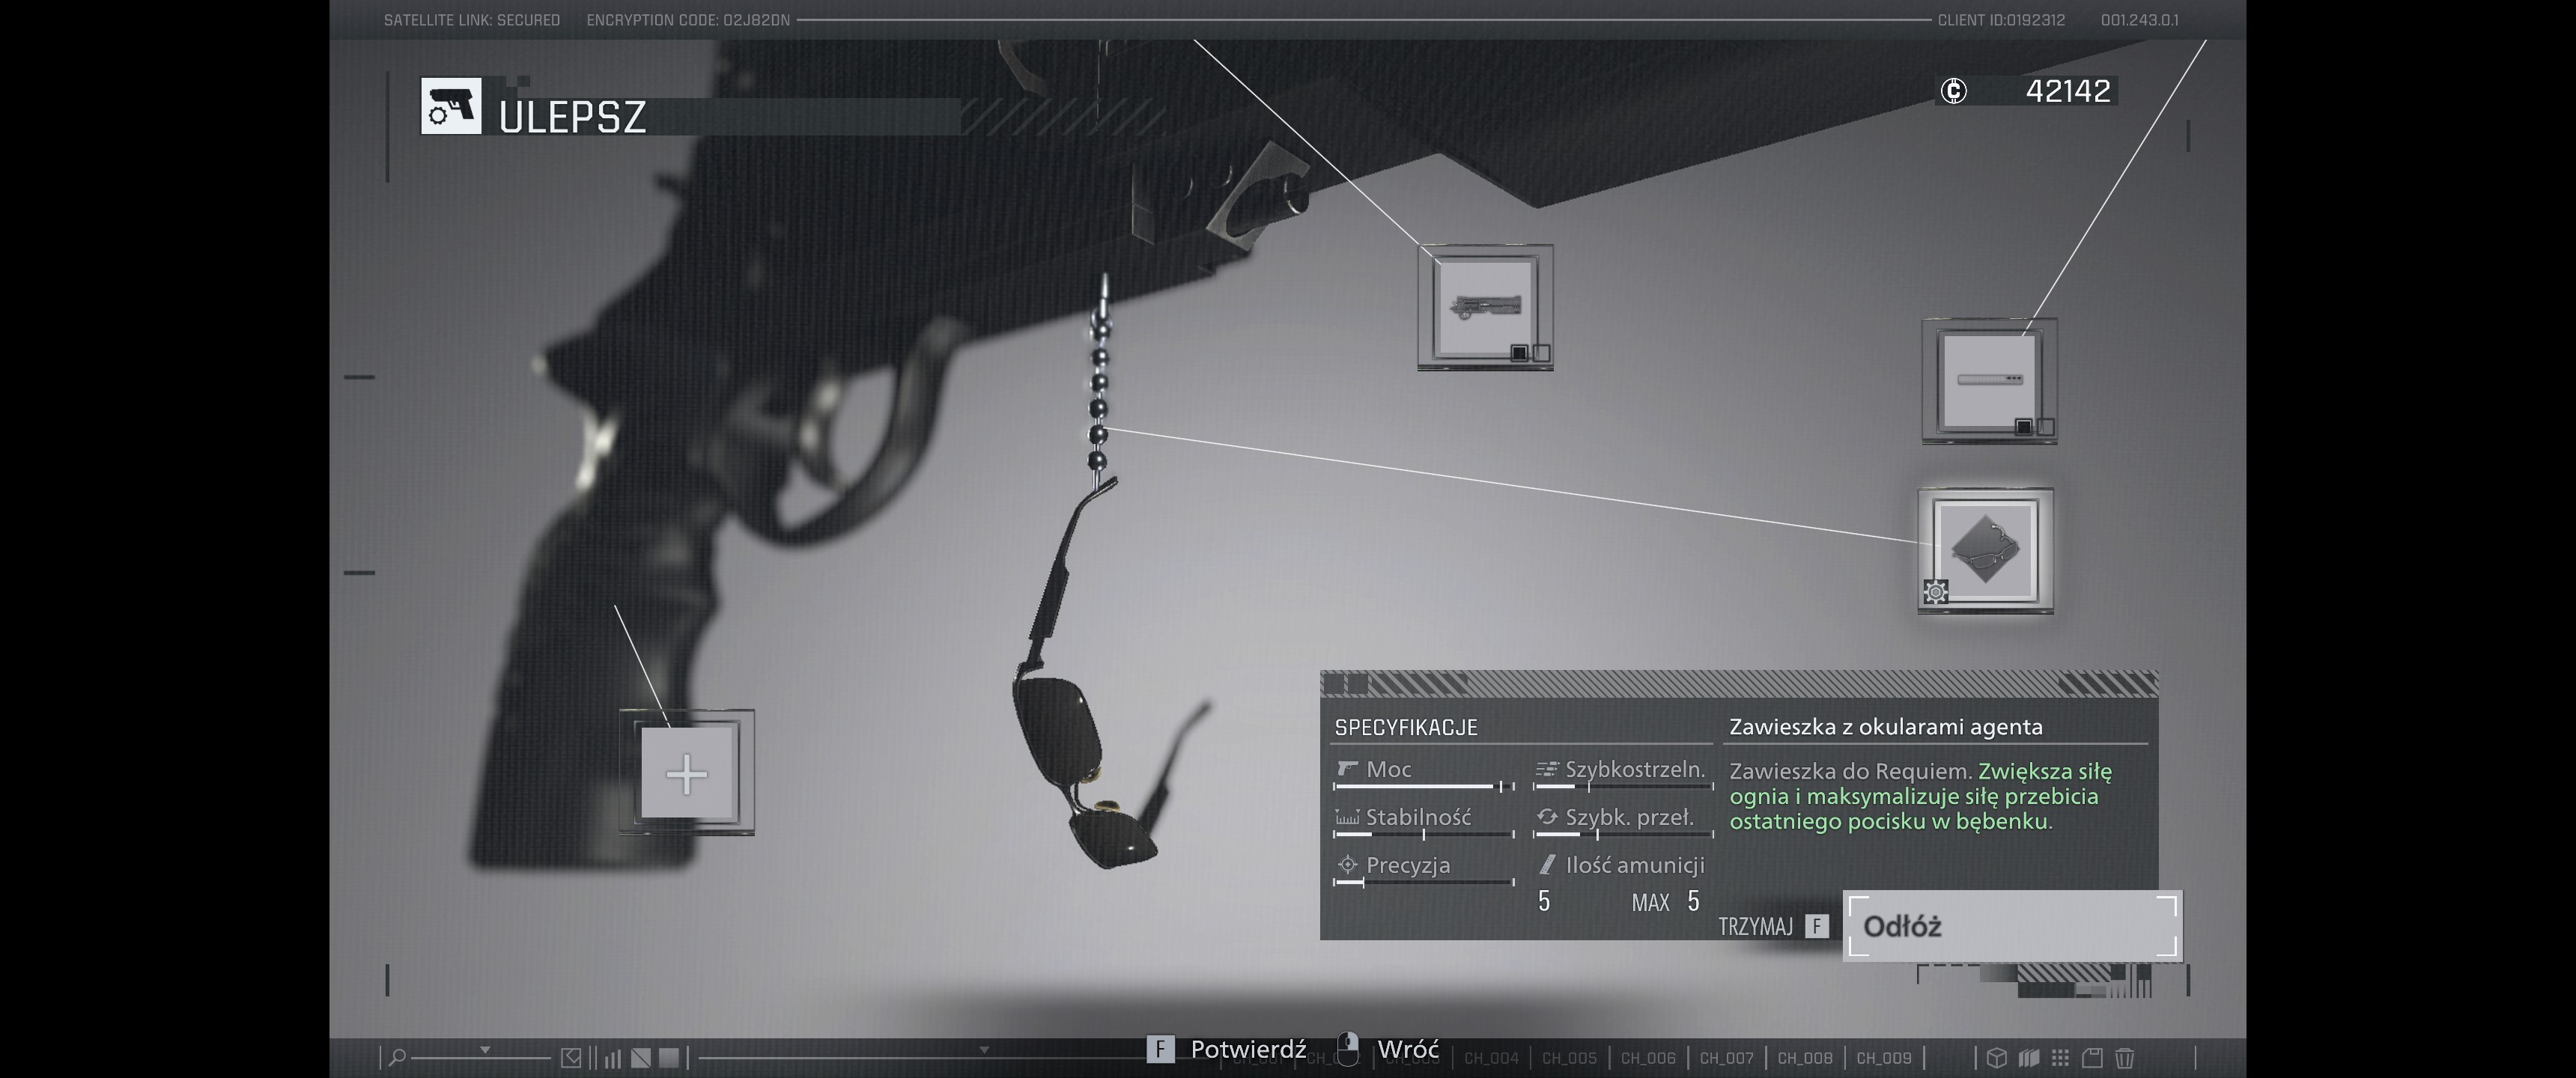The height and width of the screenshot is (1078, 2576).
Task: Select the agent sunglasses charm slot
Action: [1985, 550]
